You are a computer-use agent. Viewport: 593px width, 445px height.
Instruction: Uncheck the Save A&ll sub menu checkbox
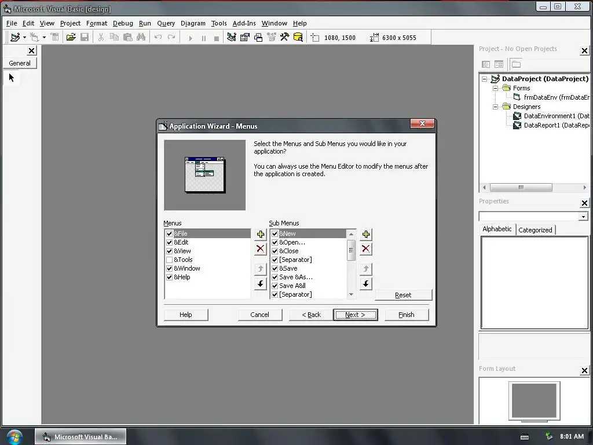(x=275, y=286)
